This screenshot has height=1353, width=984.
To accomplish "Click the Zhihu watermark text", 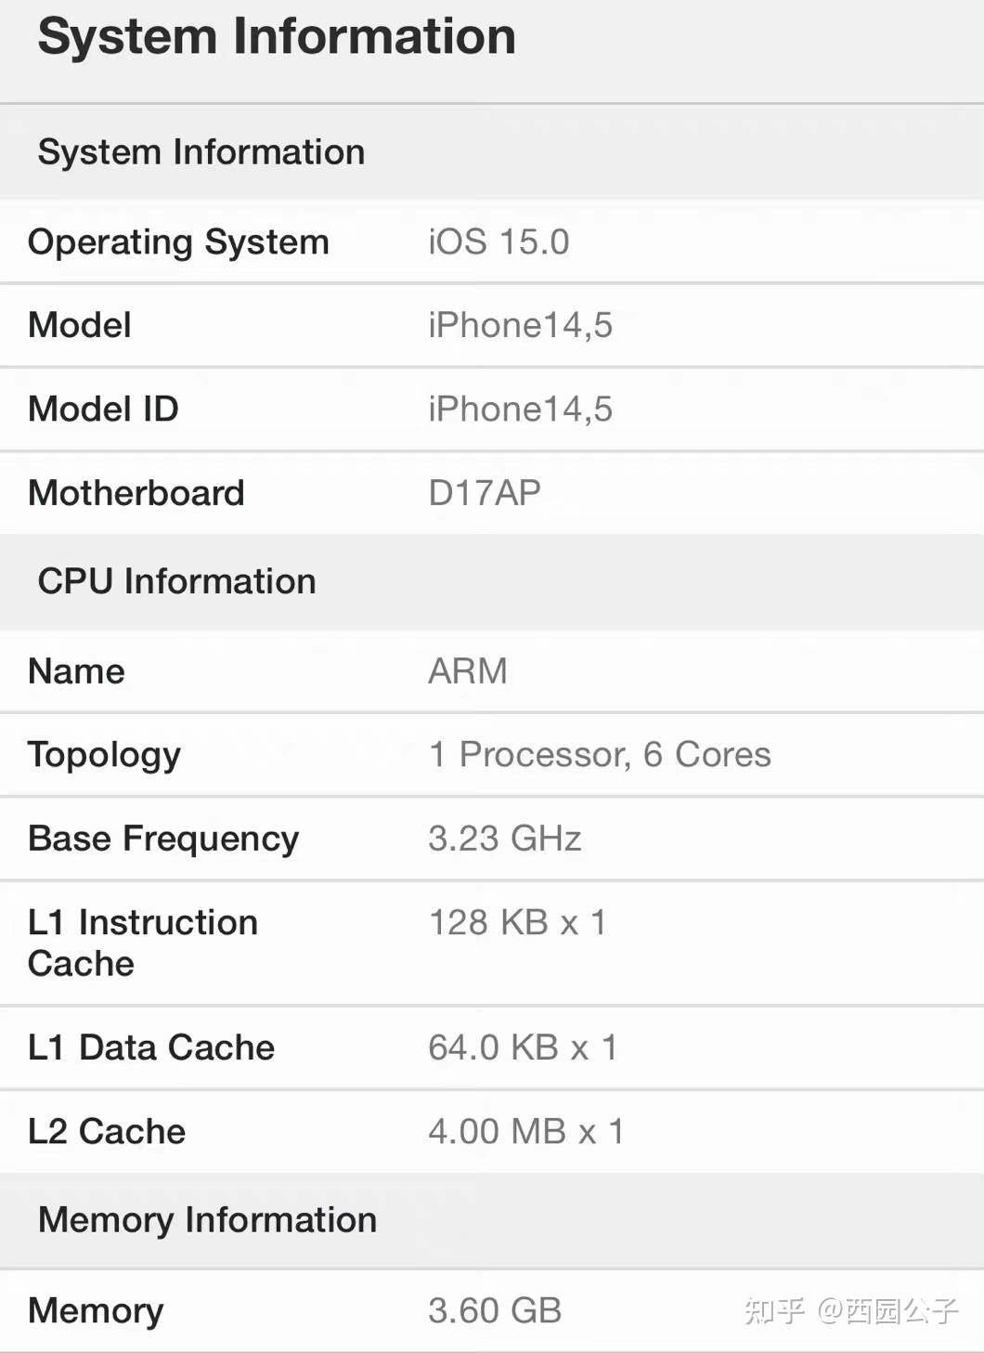I will click(850, 1310).
